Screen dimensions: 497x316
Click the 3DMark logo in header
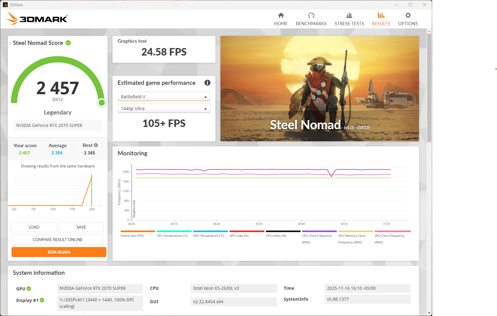(x=37, y=18)
